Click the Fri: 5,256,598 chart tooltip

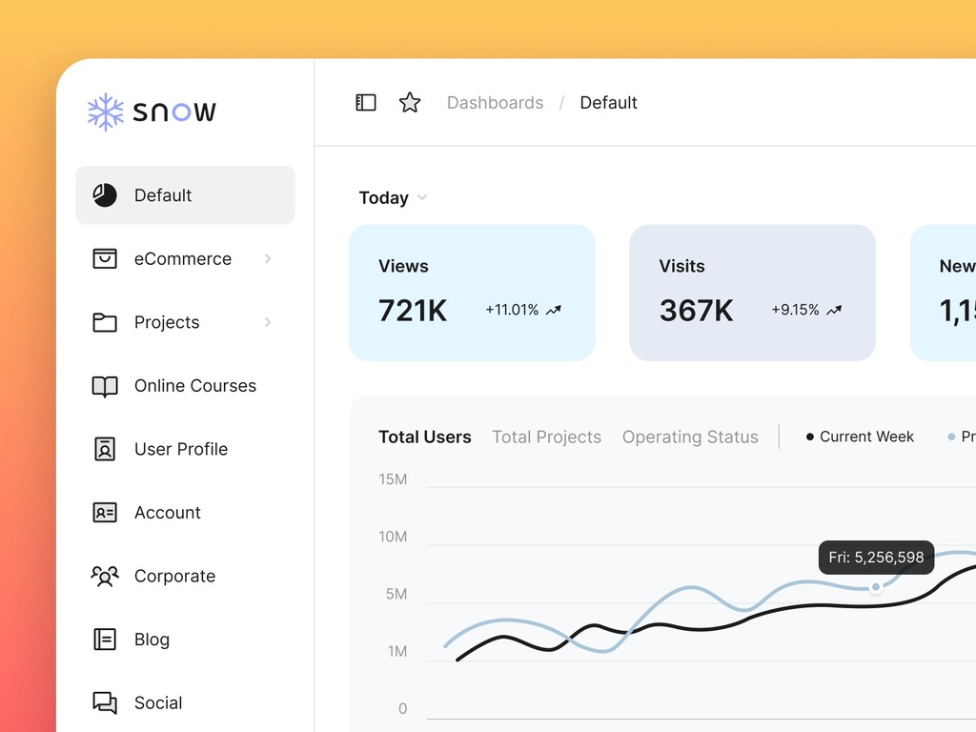[875, 557]
